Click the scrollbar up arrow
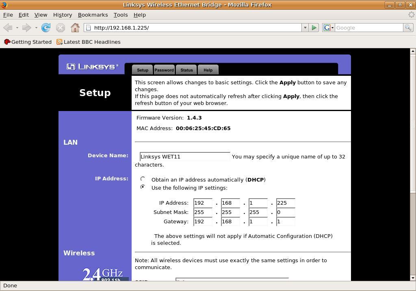Screen dimensions: 416x291 click(413, 51)
